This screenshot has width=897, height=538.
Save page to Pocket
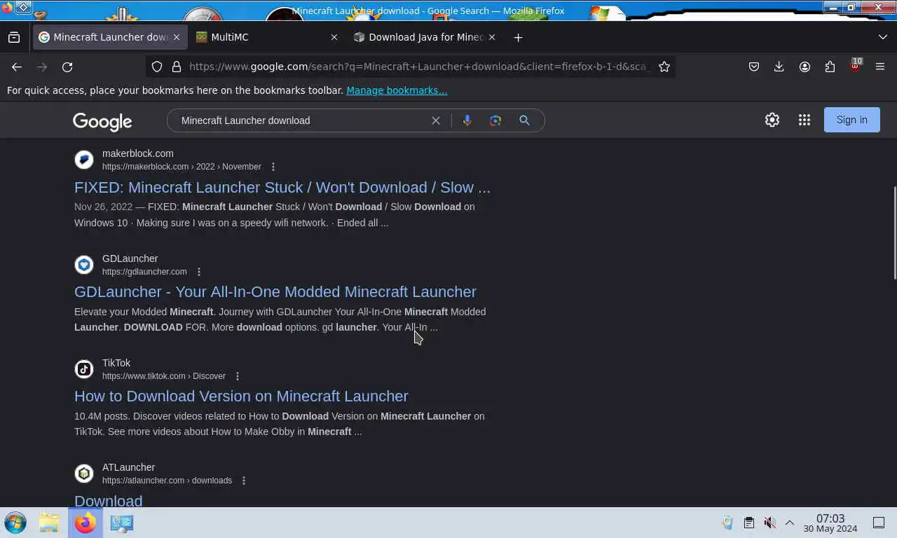[x=754, y=67]
